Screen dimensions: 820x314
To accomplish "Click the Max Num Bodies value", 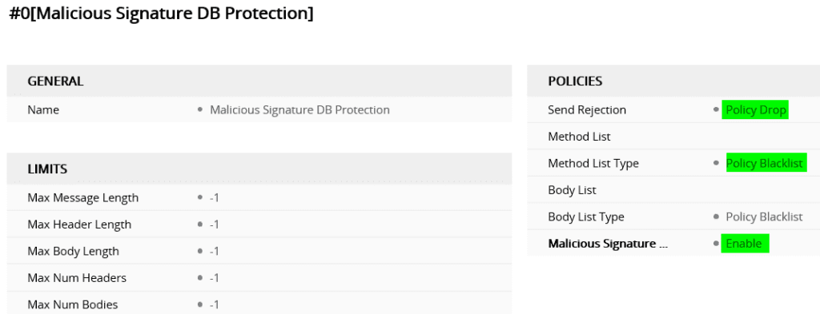I will [215, 304].
